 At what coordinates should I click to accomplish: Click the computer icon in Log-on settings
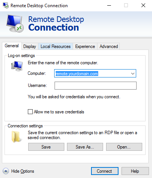tap(17, 66)
